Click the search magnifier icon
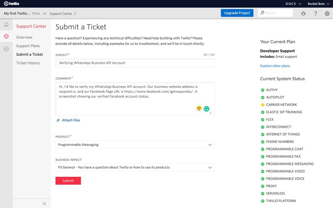Viewport: 333px width, 208px height. pyautogui.click(x=262, y=13)
